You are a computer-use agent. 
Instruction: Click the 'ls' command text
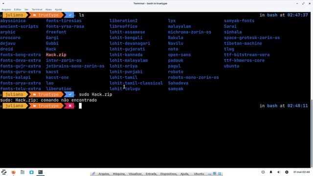pos(82,15)
